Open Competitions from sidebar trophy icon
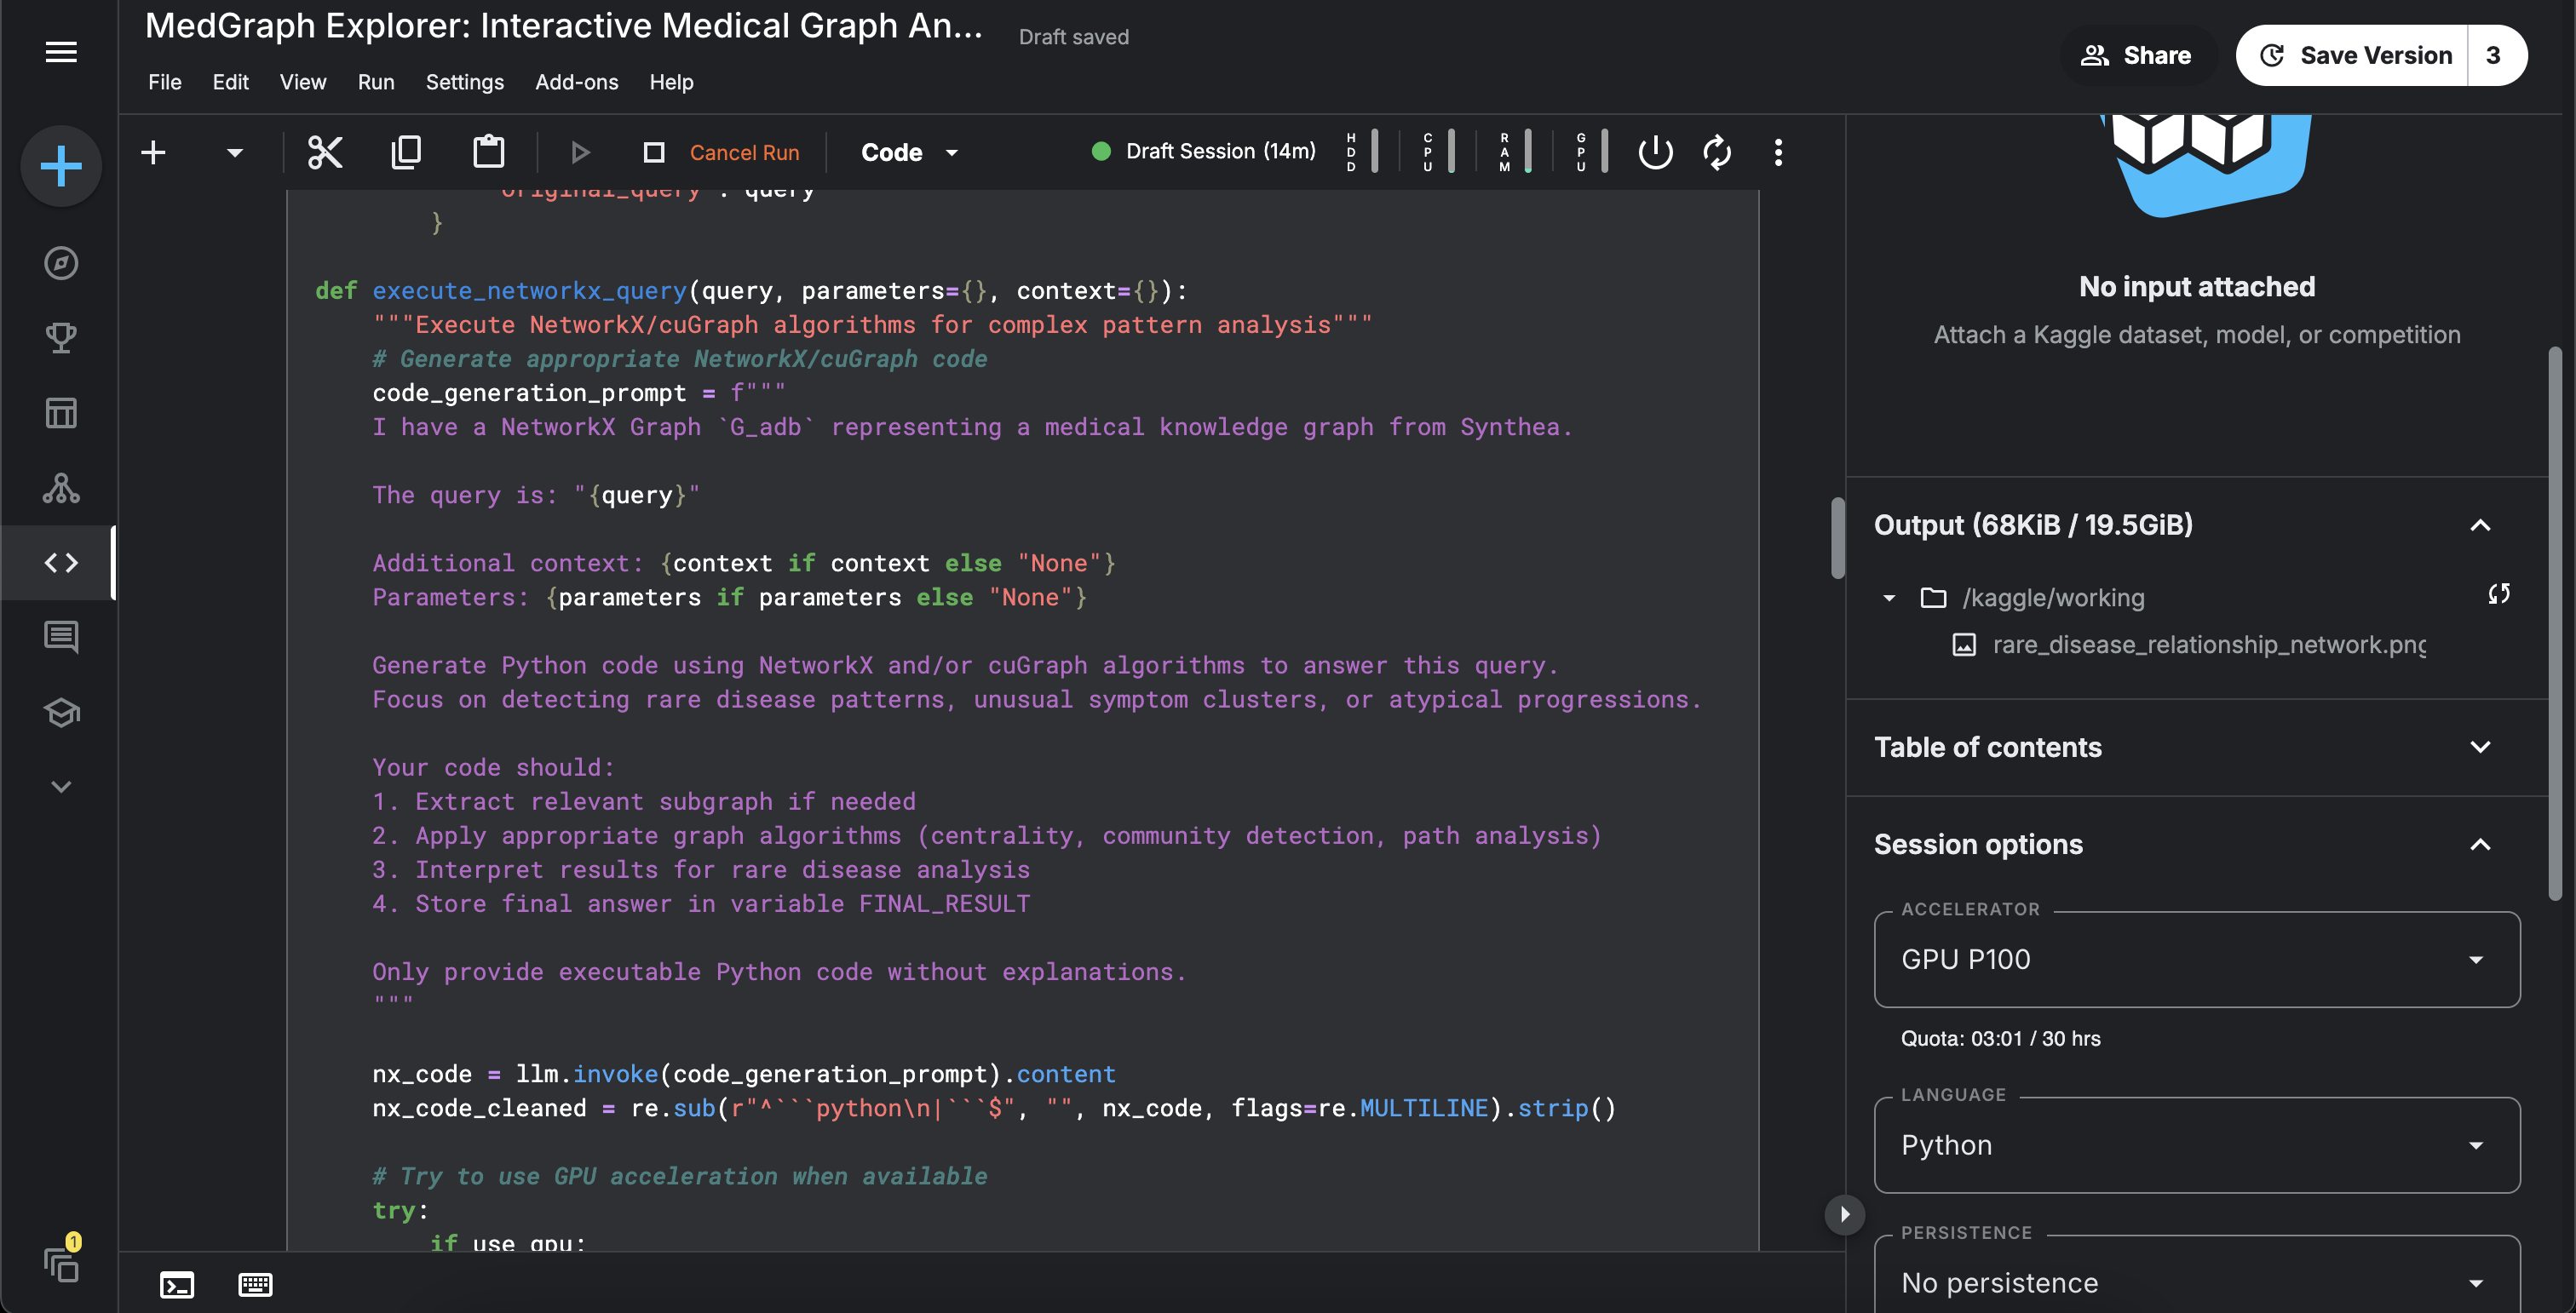The image size is (2576, 1313). click(x=60, y=336)
